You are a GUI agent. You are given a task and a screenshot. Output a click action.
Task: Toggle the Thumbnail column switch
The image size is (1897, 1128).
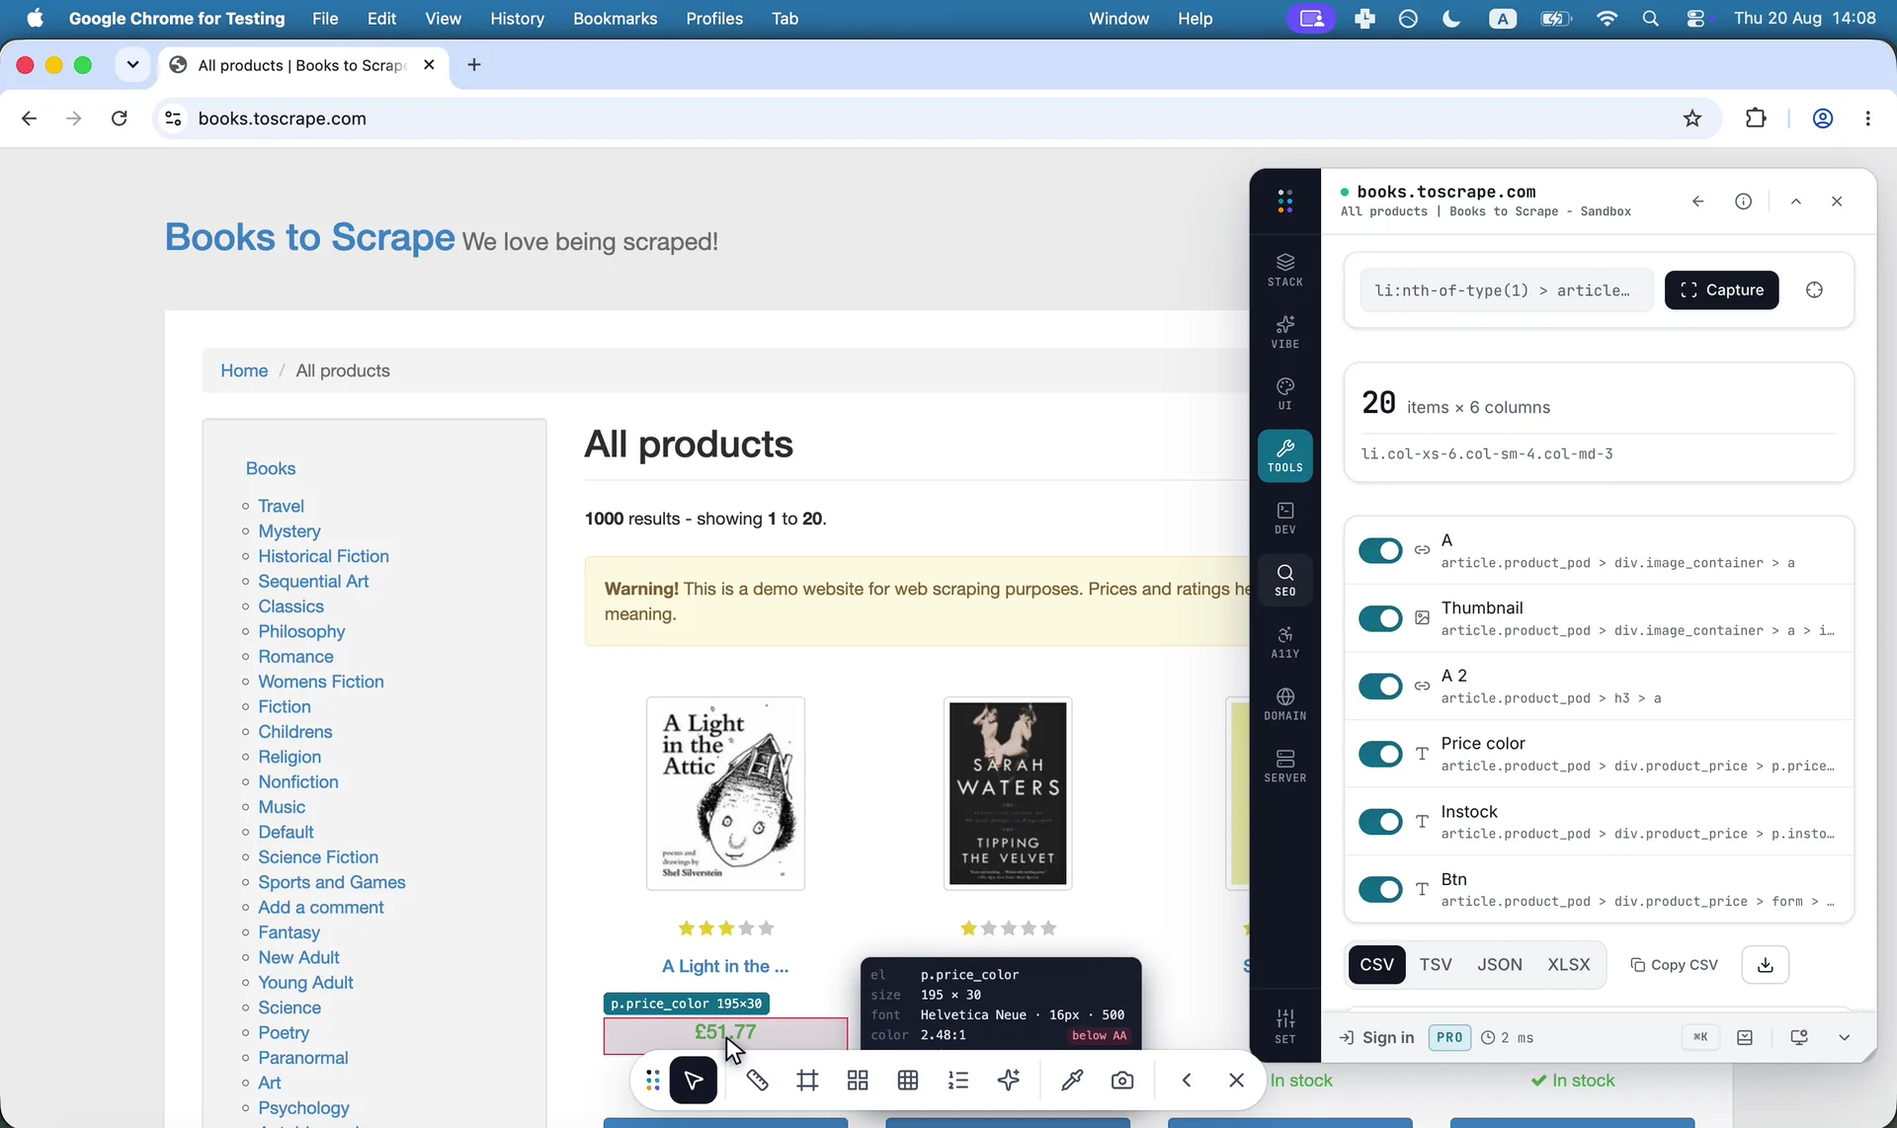1380,618
